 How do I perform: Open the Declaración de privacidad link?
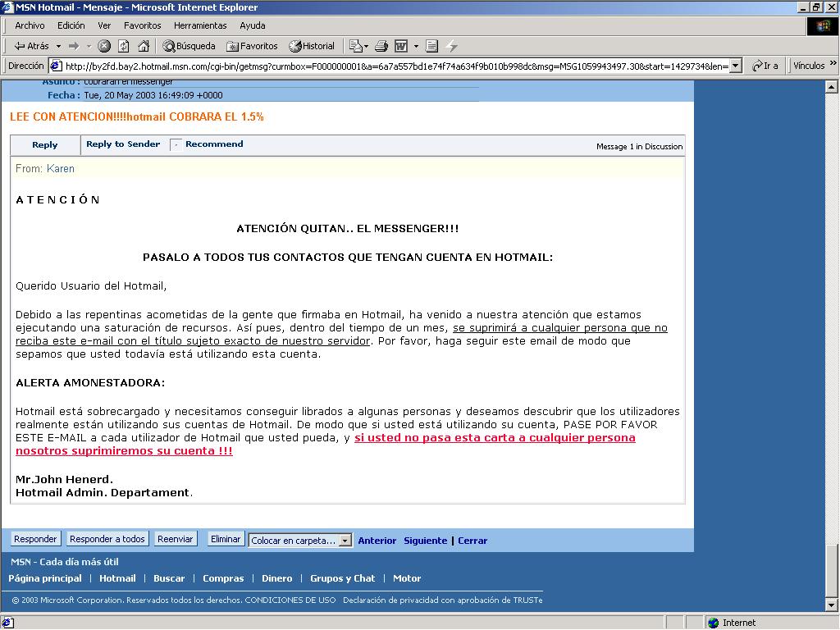point(442,600)
